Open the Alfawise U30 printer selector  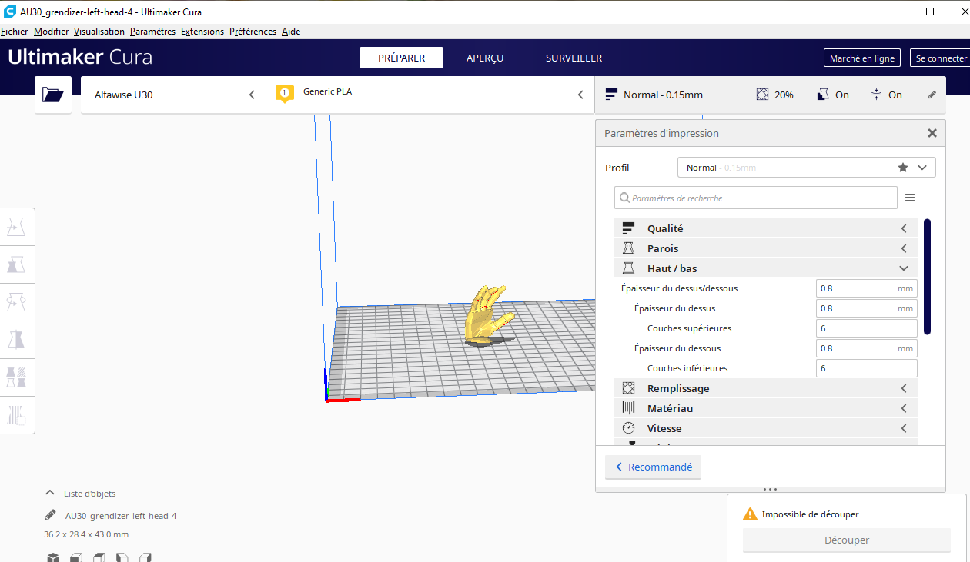pyautogui.click(x=173, y=95)
